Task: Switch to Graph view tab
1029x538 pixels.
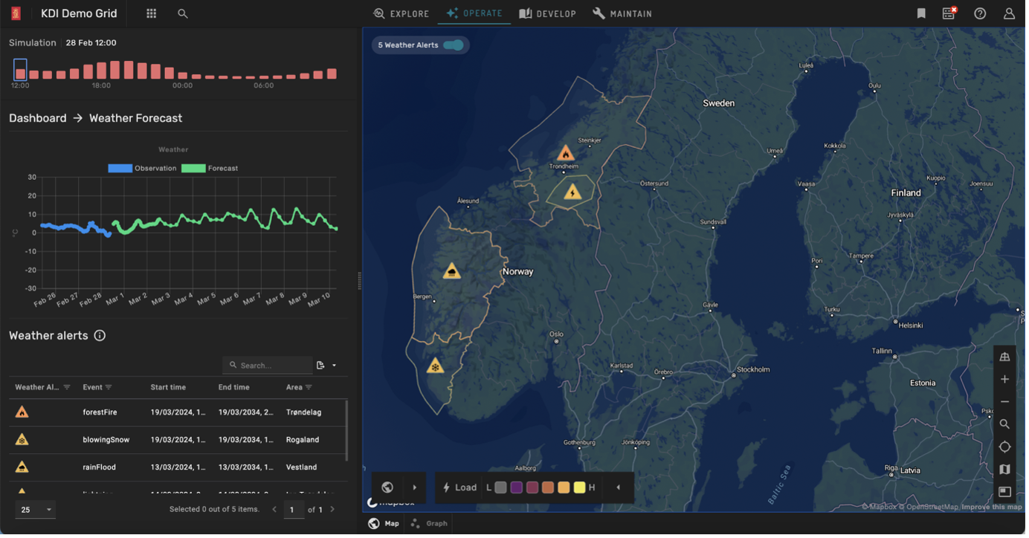Action: click(x=430, y=525)
